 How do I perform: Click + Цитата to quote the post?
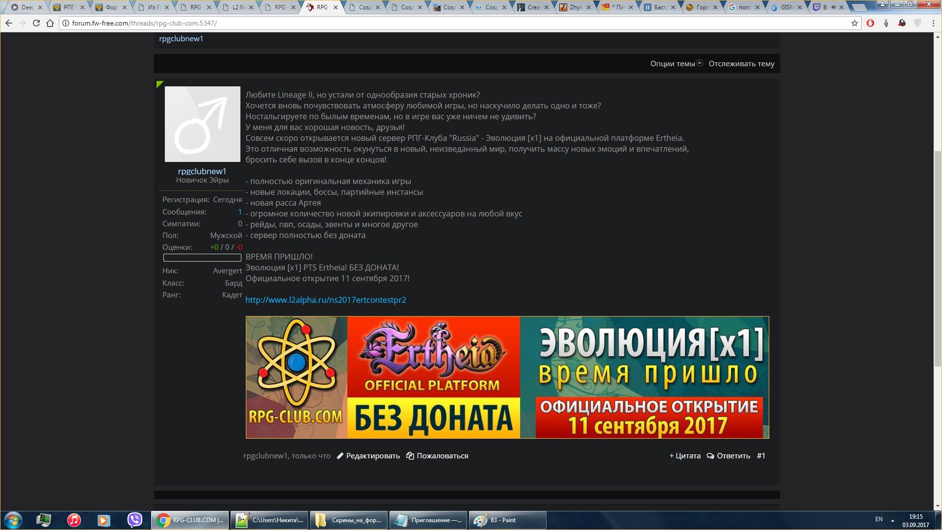coord(685,456)
